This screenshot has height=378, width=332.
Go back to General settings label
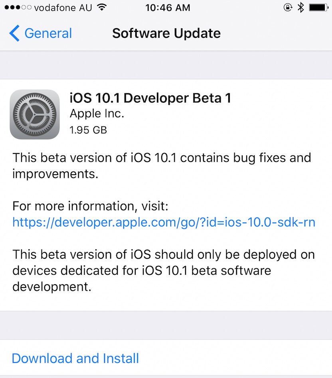pos(48,33)
